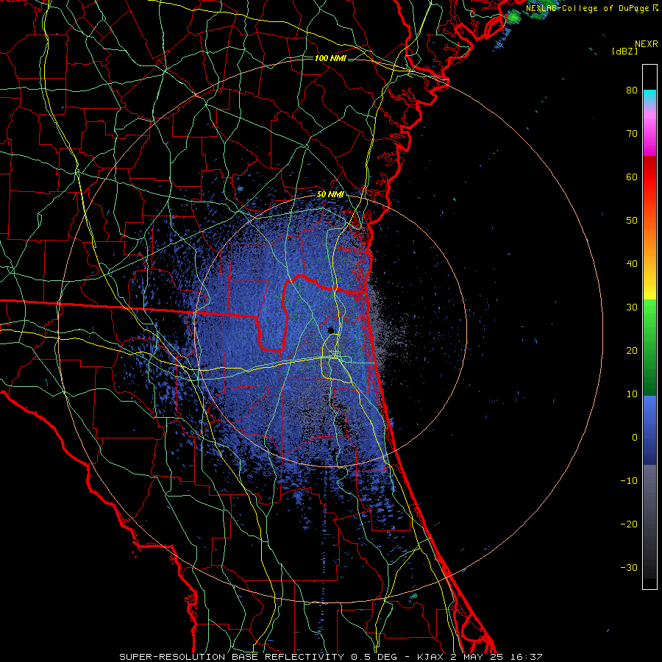Click the [dBZ] units label
Viewport: 662px width, 662px height.
tap(624, 51)
